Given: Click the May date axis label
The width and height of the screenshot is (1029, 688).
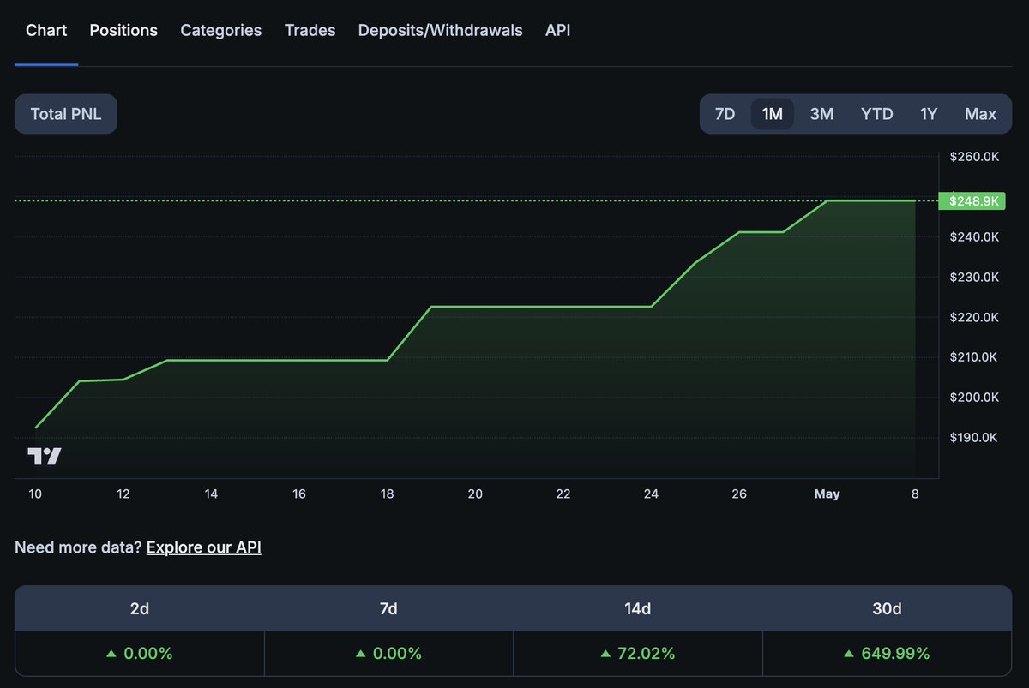Looking at the screenshot, I should 827,494.
